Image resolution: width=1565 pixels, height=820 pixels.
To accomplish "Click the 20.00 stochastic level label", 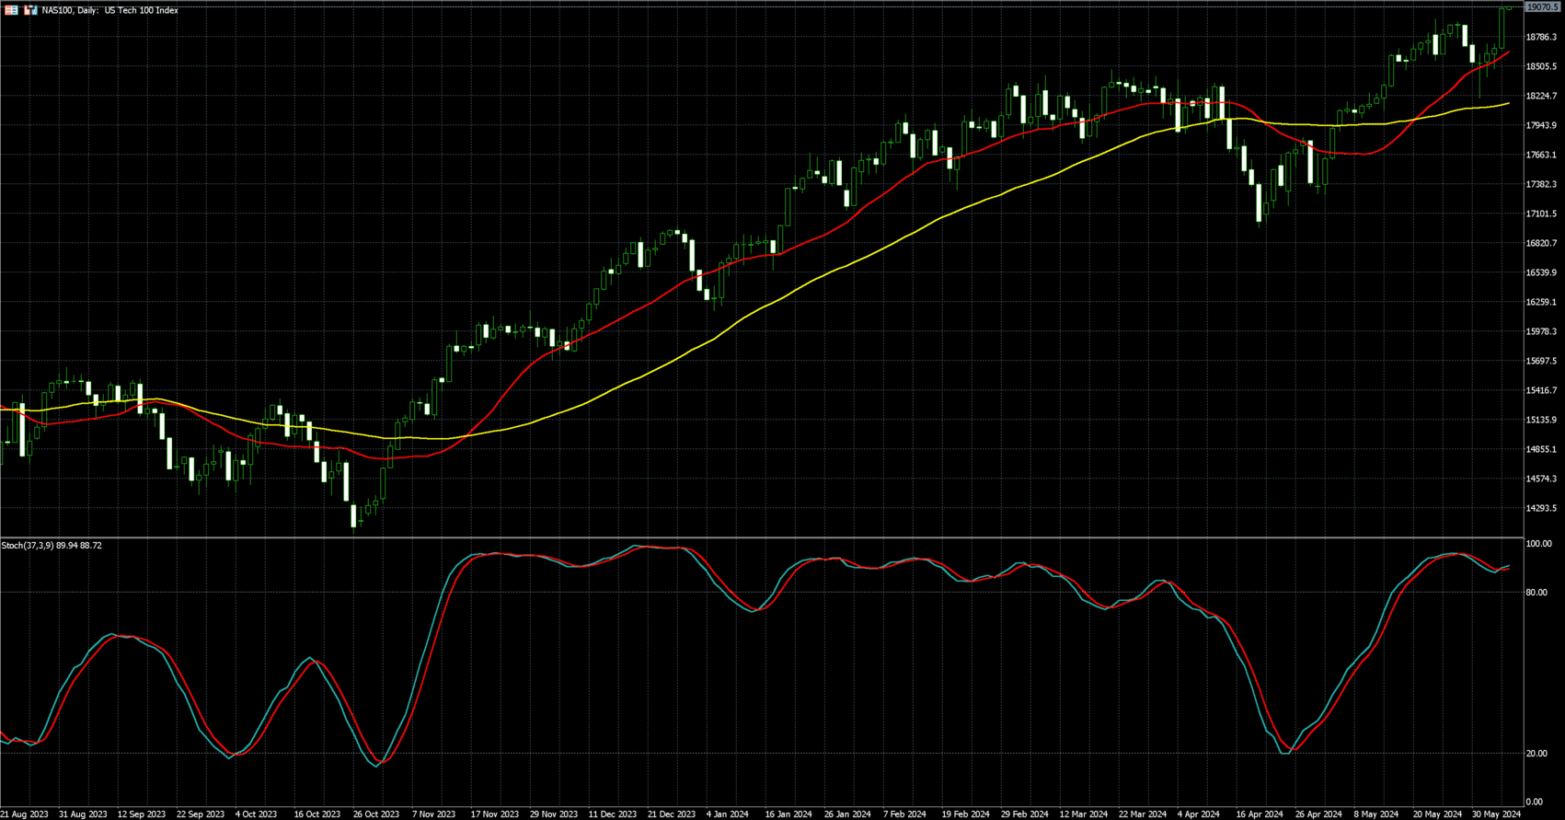I will pos(1536,754).
